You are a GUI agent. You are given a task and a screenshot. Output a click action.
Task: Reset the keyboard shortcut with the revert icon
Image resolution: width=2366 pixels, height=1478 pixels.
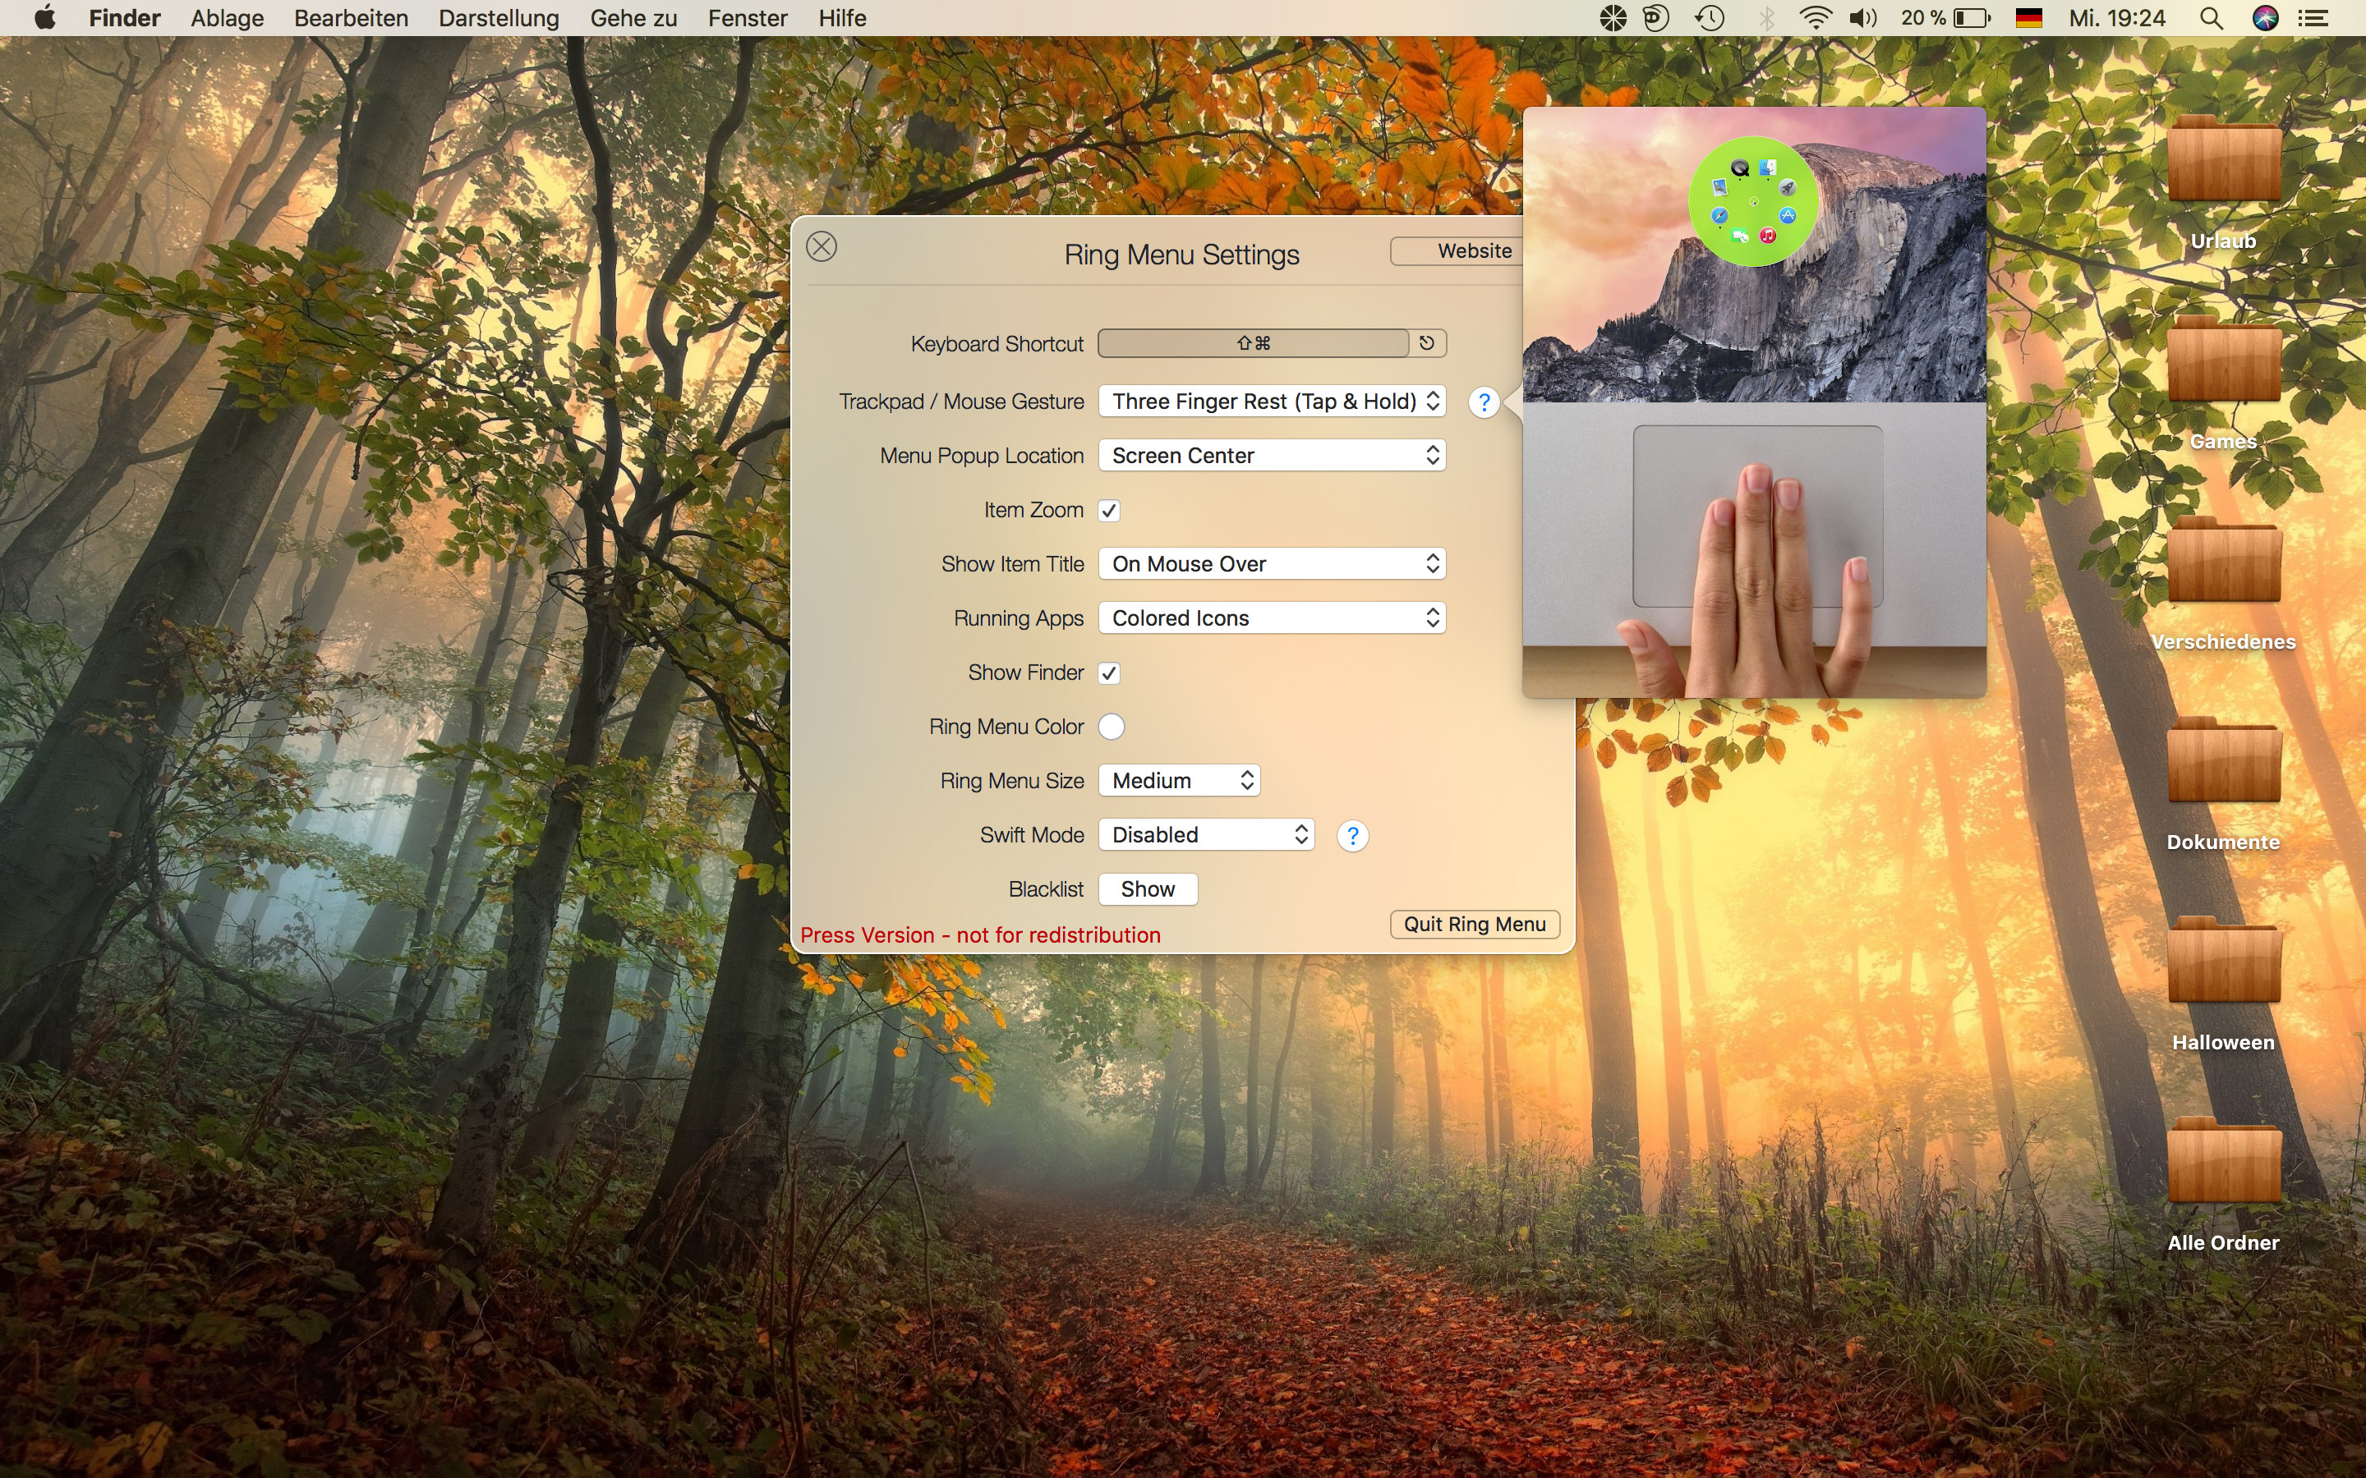[1426, 343]
